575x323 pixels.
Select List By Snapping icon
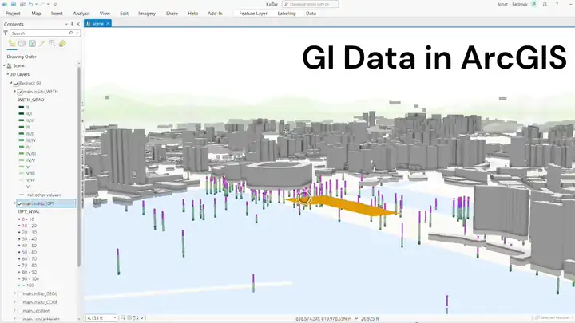tap(52, 44)
